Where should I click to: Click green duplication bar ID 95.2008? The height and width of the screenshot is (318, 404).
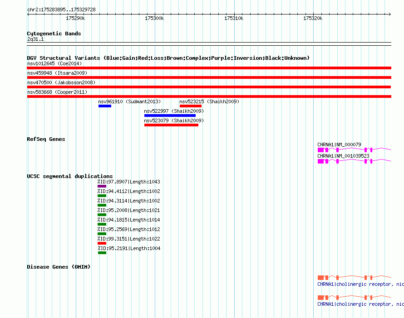tap(102, 215)
